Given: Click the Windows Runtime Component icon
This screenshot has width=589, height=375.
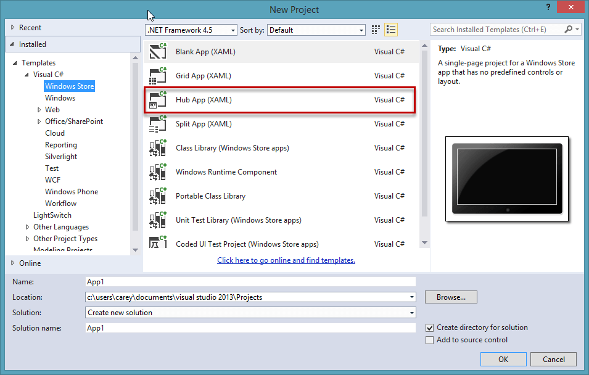Looking at the screenshot, I should [x=158, y=171].
